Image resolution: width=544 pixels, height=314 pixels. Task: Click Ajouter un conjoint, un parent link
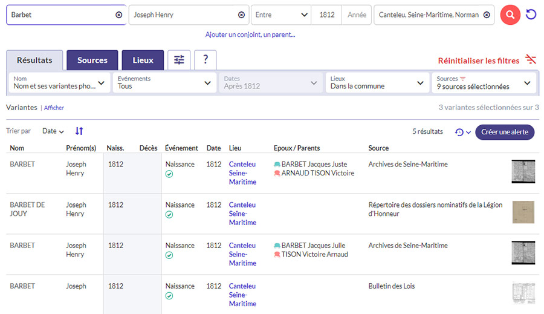(x=250, y=34)
